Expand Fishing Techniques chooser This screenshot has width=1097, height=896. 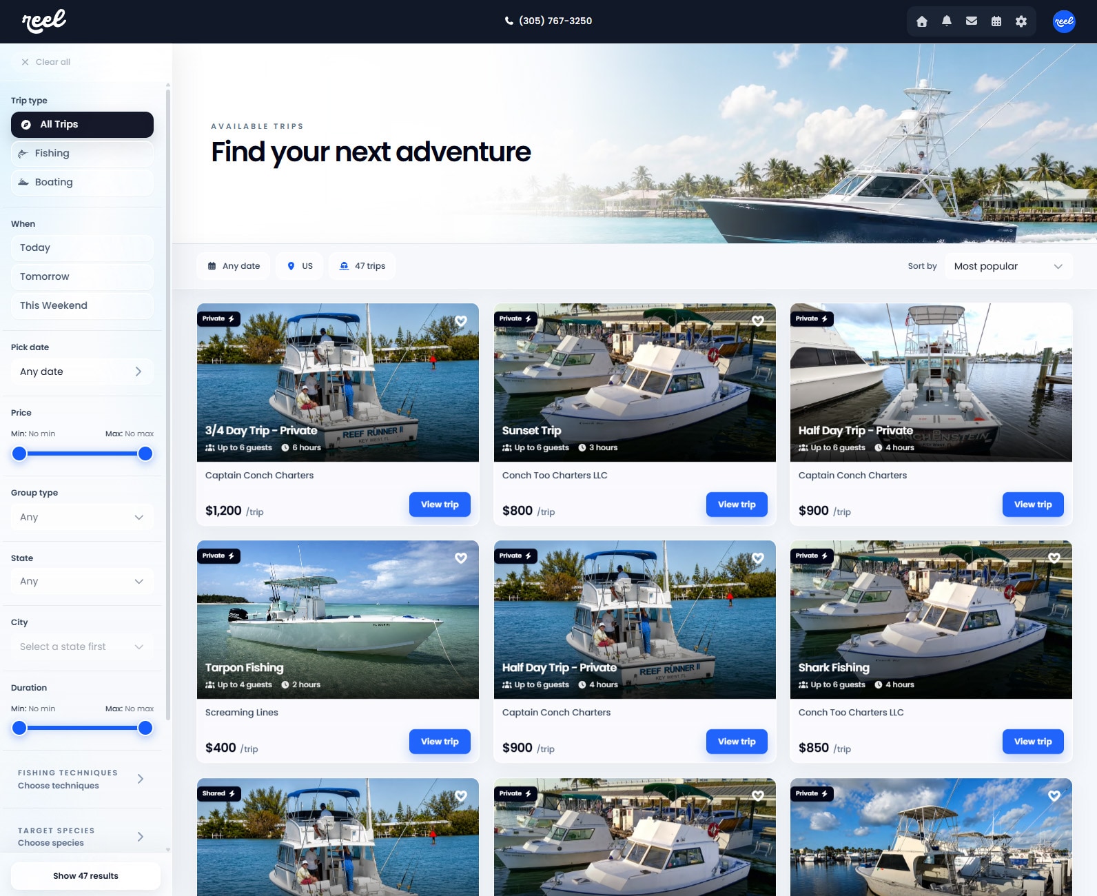click(82, 779)
